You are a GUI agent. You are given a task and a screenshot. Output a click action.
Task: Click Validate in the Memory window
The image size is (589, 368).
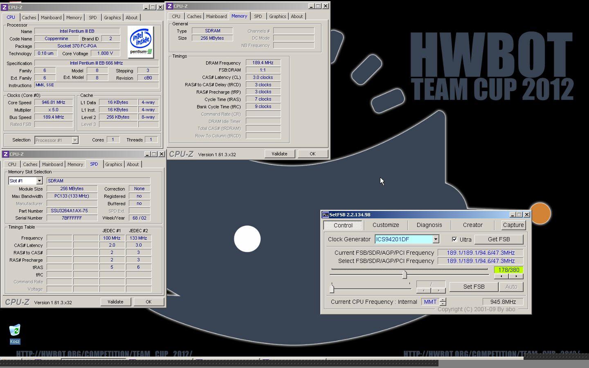point(279,154)
